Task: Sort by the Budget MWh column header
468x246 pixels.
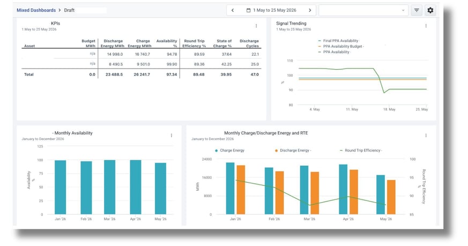Action: [88, 43]
